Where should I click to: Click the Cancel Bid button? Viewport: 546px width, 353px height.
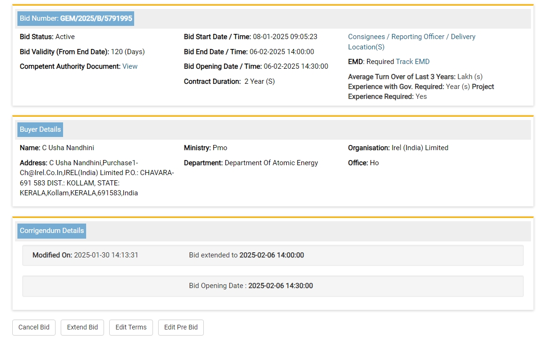pyautogui.click(x=34, y=327)
